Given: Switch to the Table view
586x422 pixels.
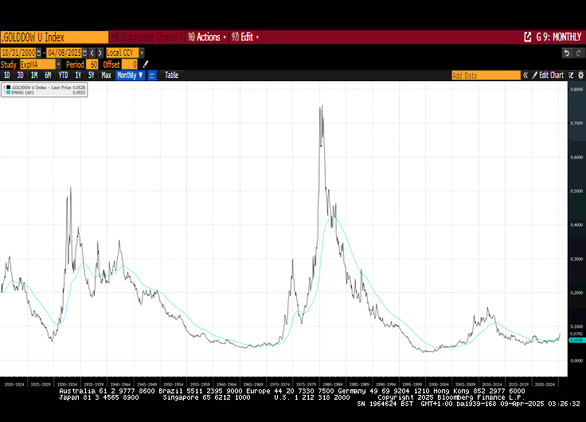Looking at the screenshot, I should tap(171, 75).
